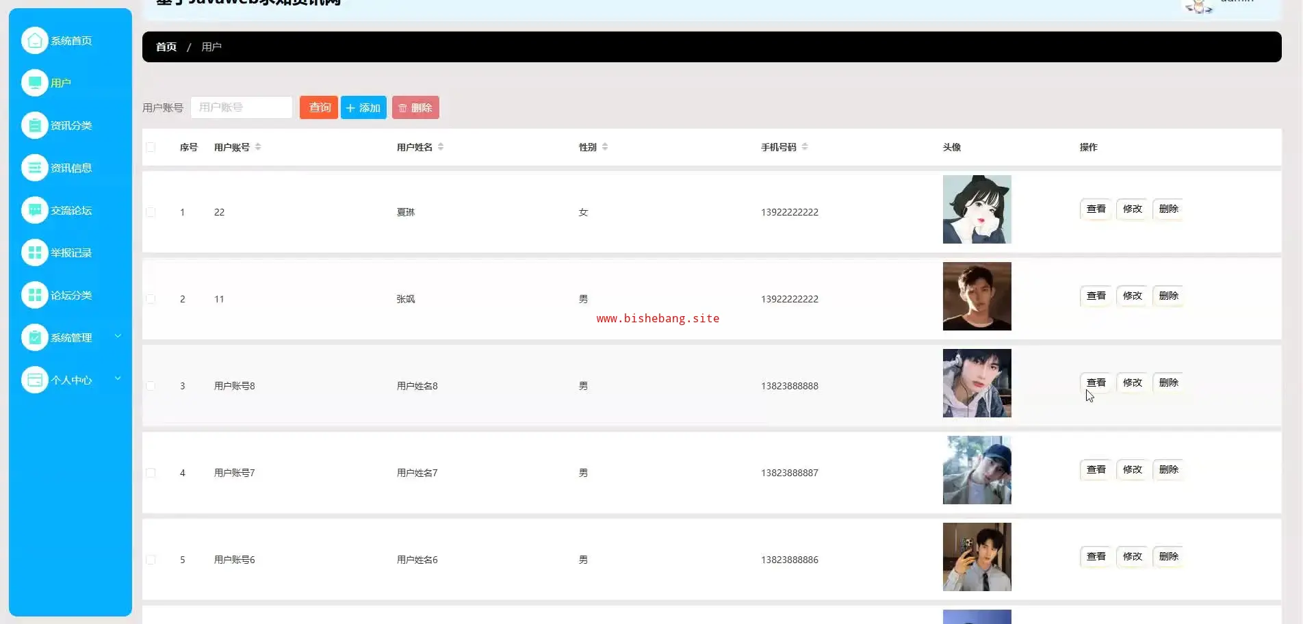
Task: Open 交流论坛 via its chat bubble icon
Action: [x=34, y=210]
